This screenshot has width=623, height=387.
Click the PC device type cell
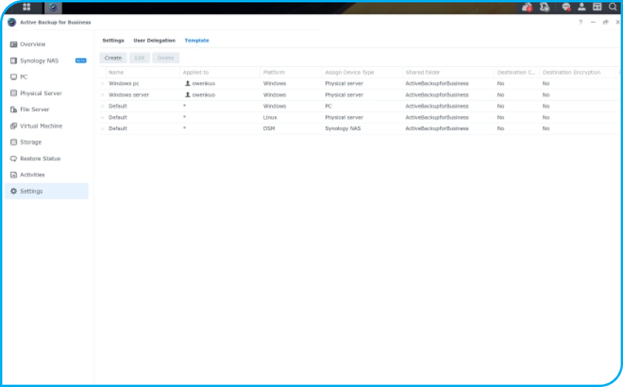tap(328, 106)
